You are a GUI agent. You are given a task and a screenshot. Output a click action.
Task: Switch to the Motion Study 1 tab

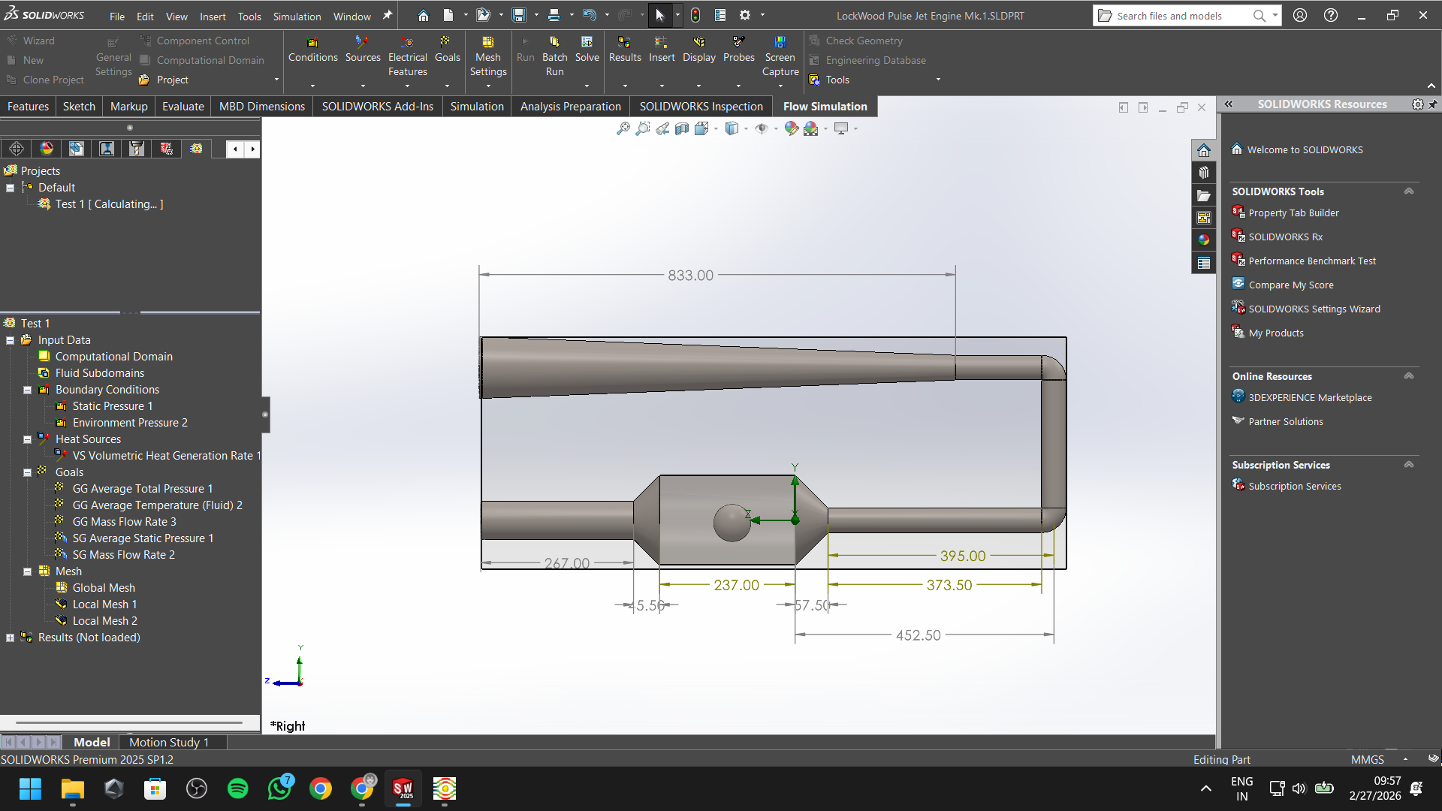(x=169, y=742)
